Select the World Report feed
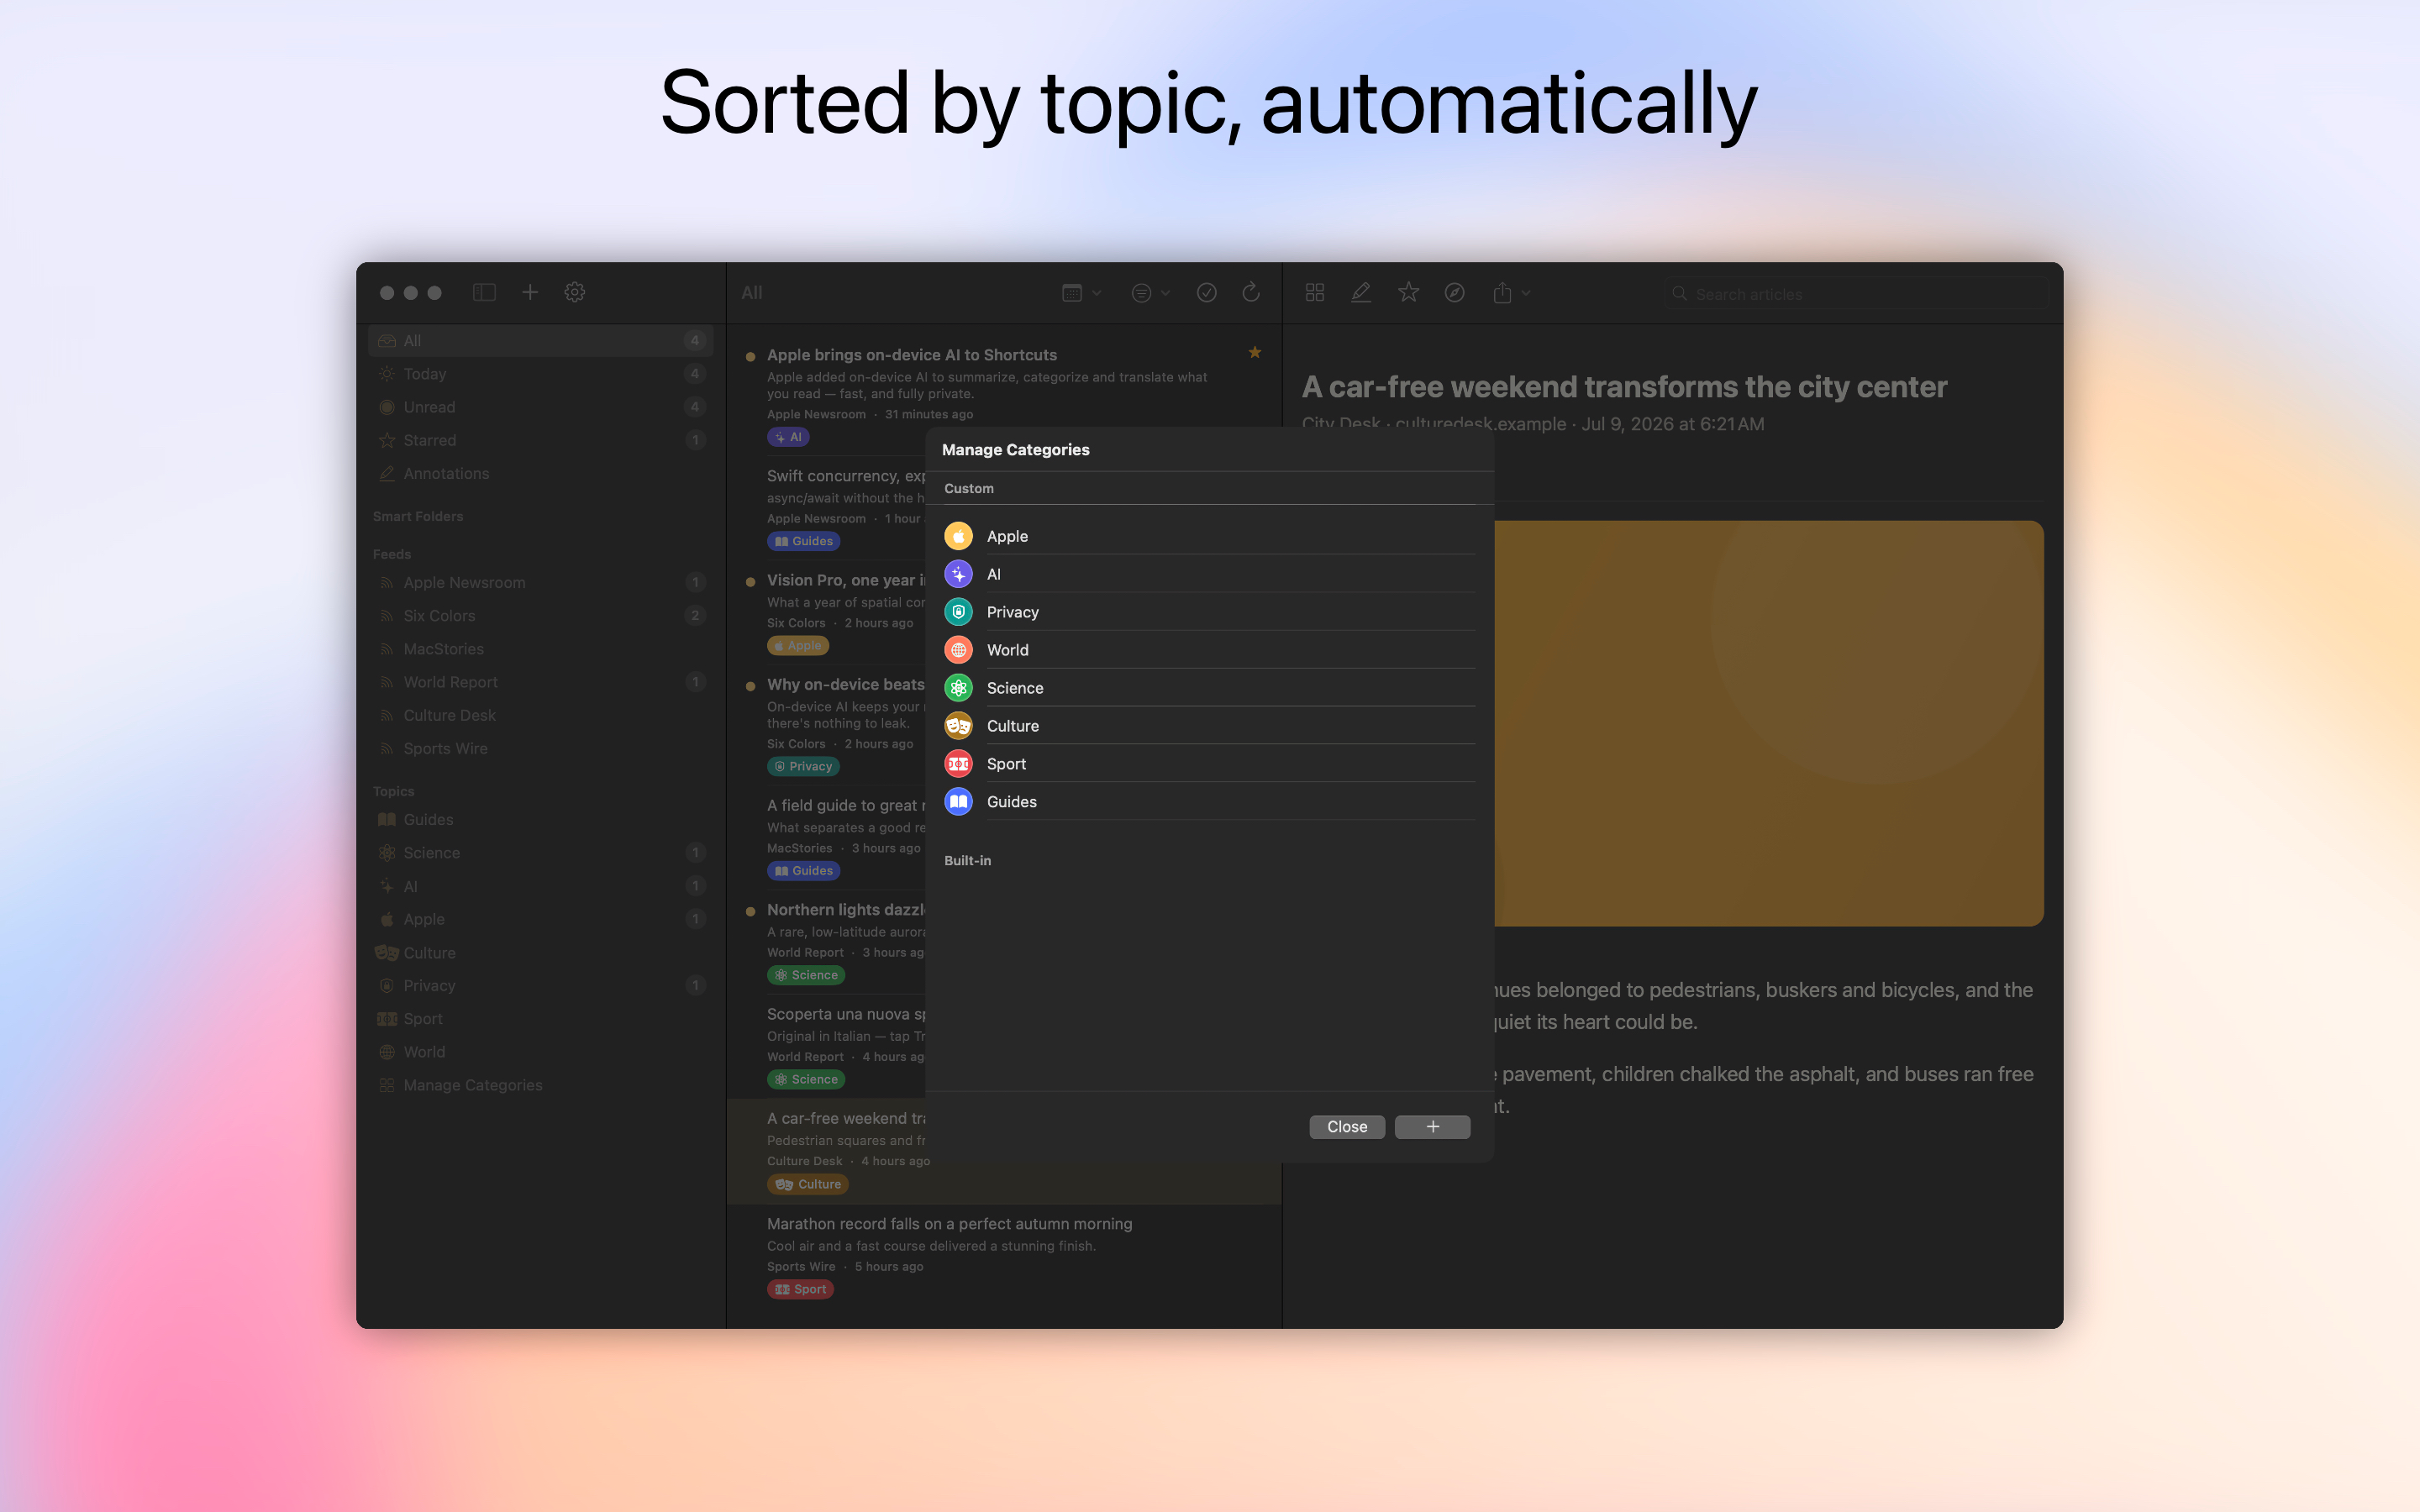 coord(540,682)
